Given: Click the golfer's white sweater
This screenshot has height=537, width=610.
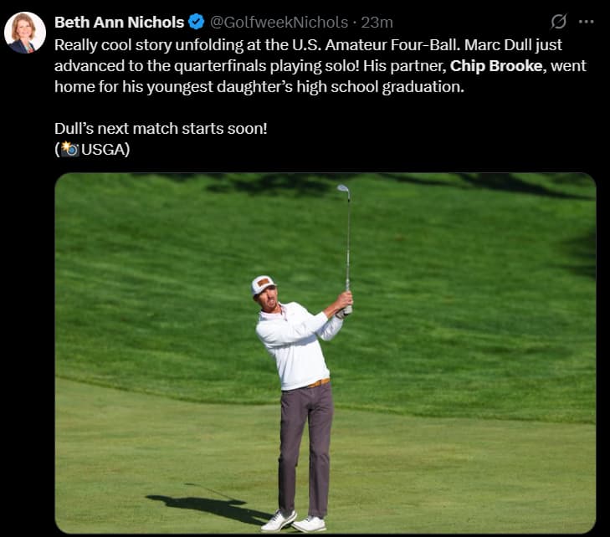Looking at the screenshot, I should [293, 343].
